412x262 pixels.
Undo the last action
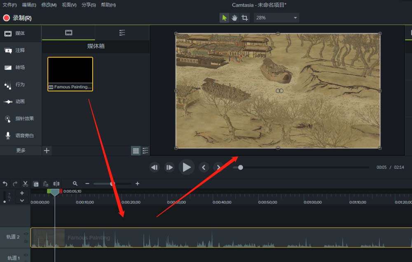click(5, 184)
